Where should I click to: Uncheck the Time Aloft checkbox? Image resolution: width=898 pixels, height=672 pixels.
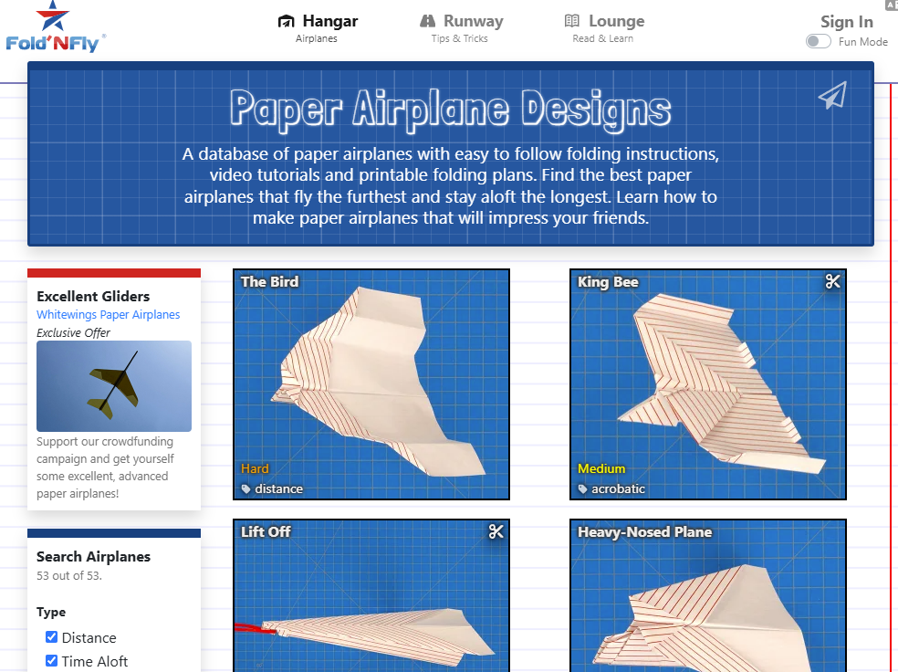pyautogui.click(x=51, y=660)
